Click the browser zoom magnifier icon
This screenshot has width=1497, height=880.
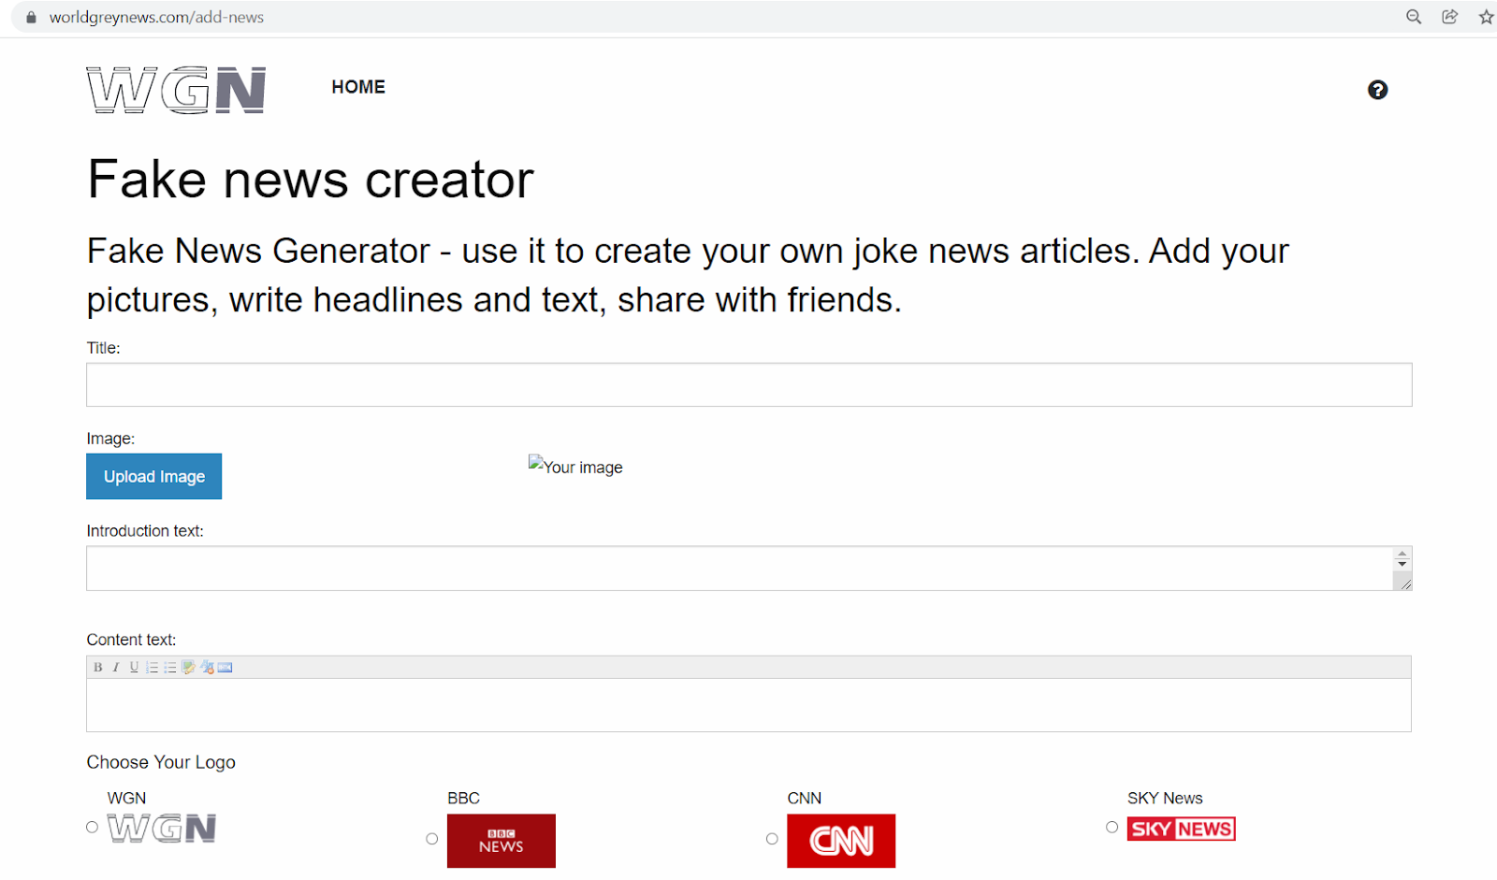1414,17
